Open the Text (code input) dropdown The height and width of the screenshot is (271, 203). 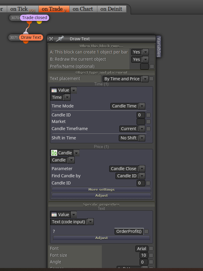point(90,222)
